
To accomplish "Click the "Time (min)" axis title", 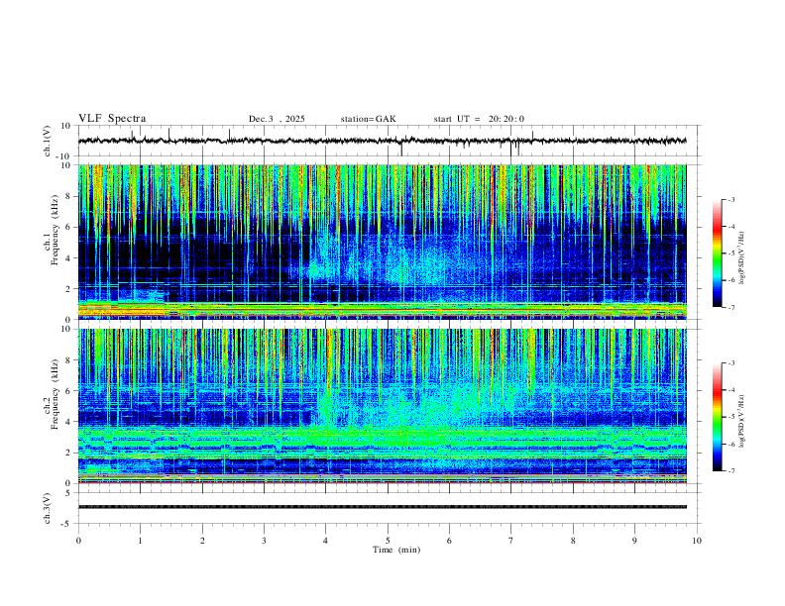I will 396,550.
